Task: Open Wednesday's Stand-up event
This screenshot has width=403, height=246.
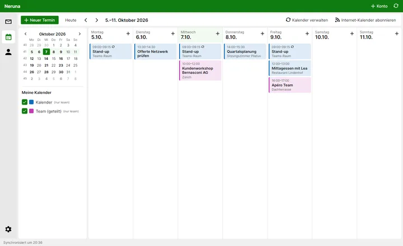Action: pyautogui.click(x=200, y=51)
